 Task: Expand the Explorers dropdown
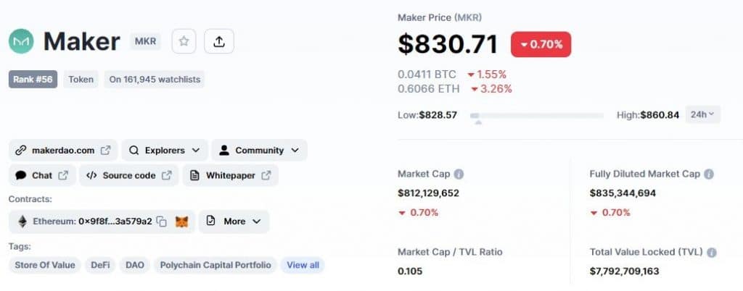click(x=165, y=151)
